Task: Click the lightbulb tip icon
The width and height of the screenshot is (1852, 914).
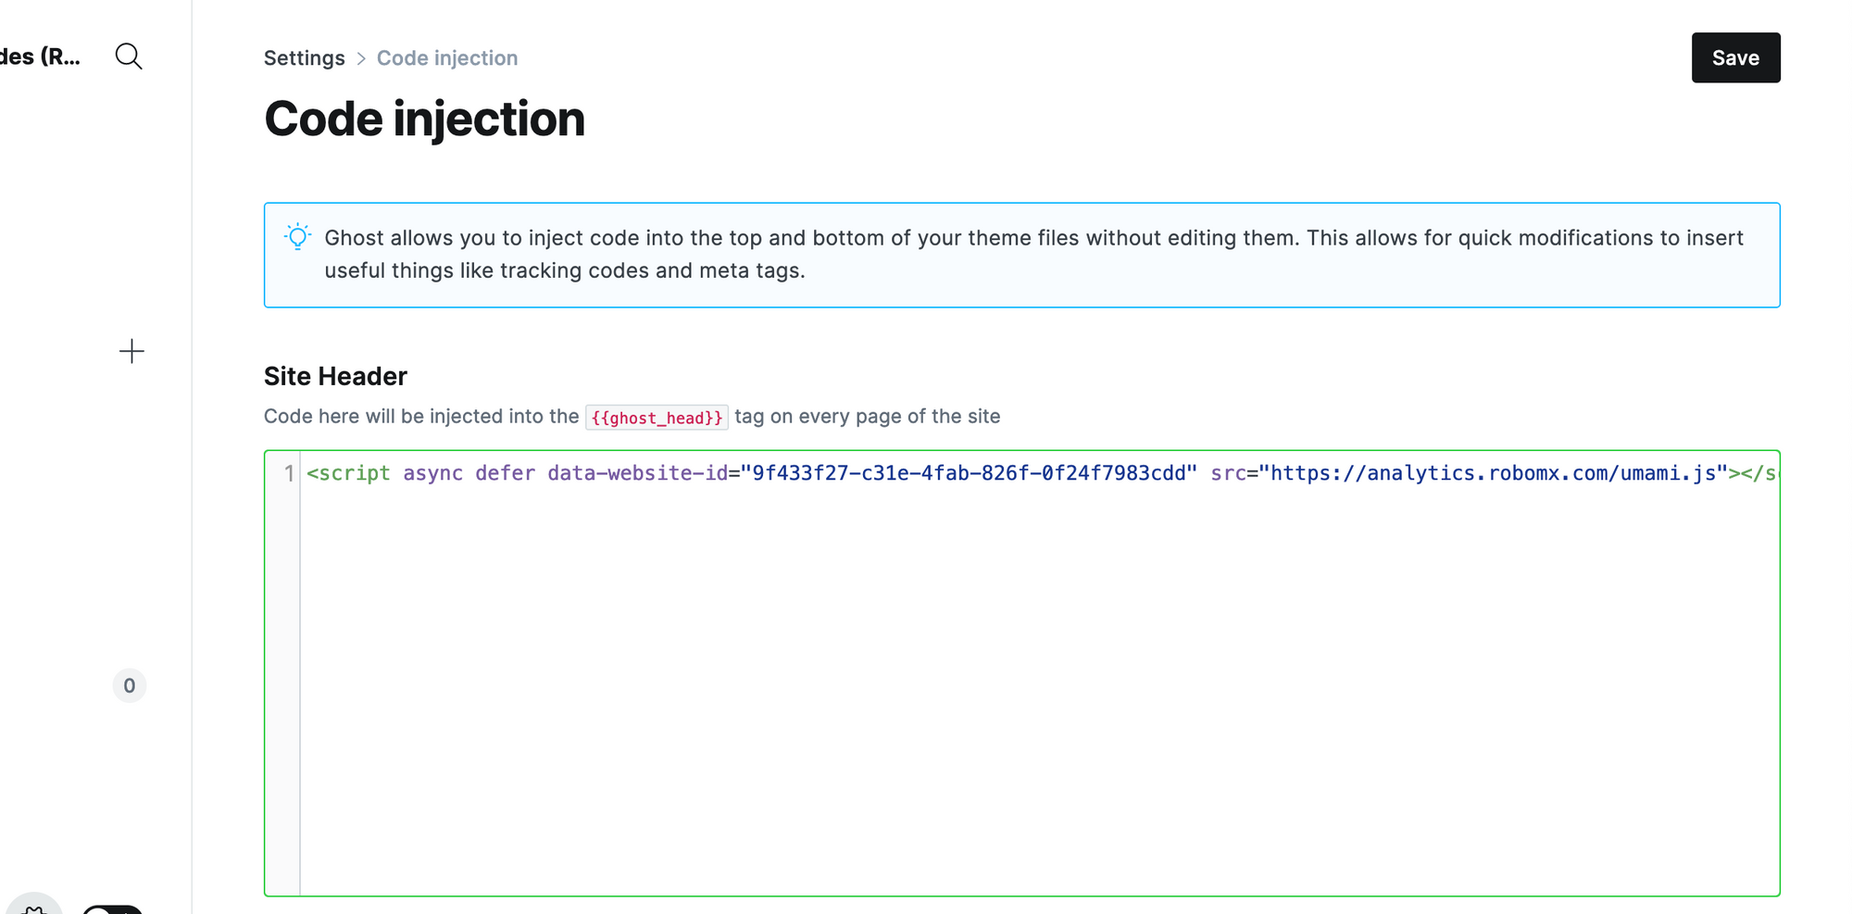Action: (297, 237)
